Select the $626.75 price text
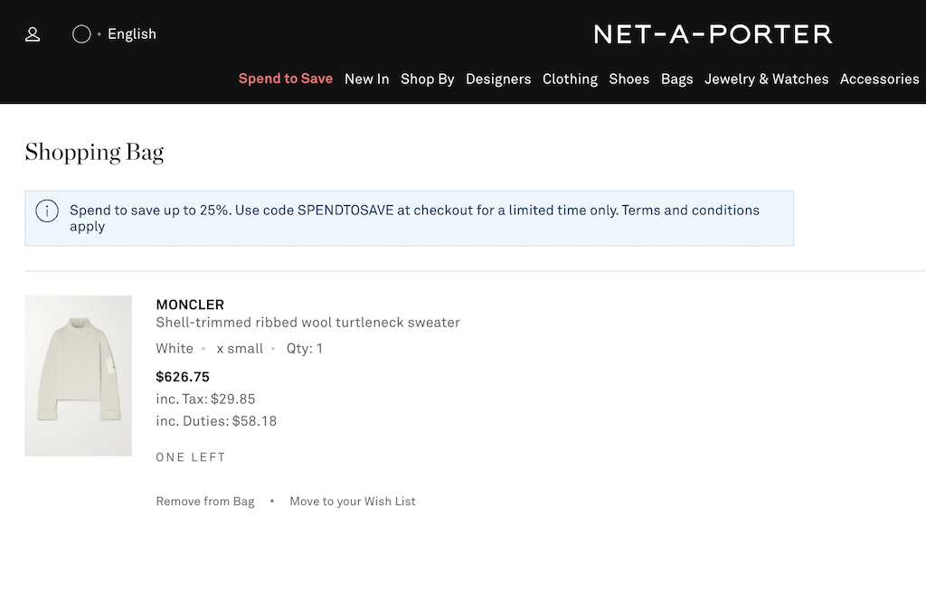 pos(183,377)
